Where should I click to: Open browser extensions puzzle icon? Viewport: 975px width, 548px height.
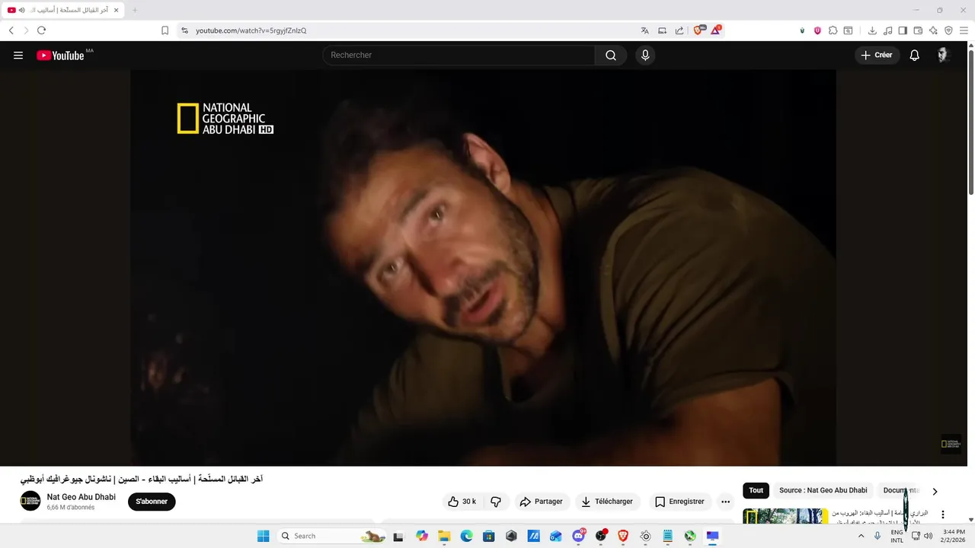833,30
